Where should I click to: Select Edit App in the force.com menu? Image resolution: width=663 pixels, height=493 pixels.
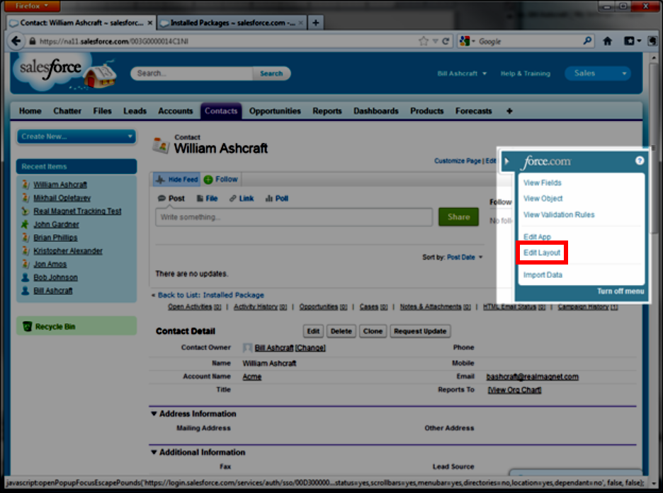click(x=537, y=236)
